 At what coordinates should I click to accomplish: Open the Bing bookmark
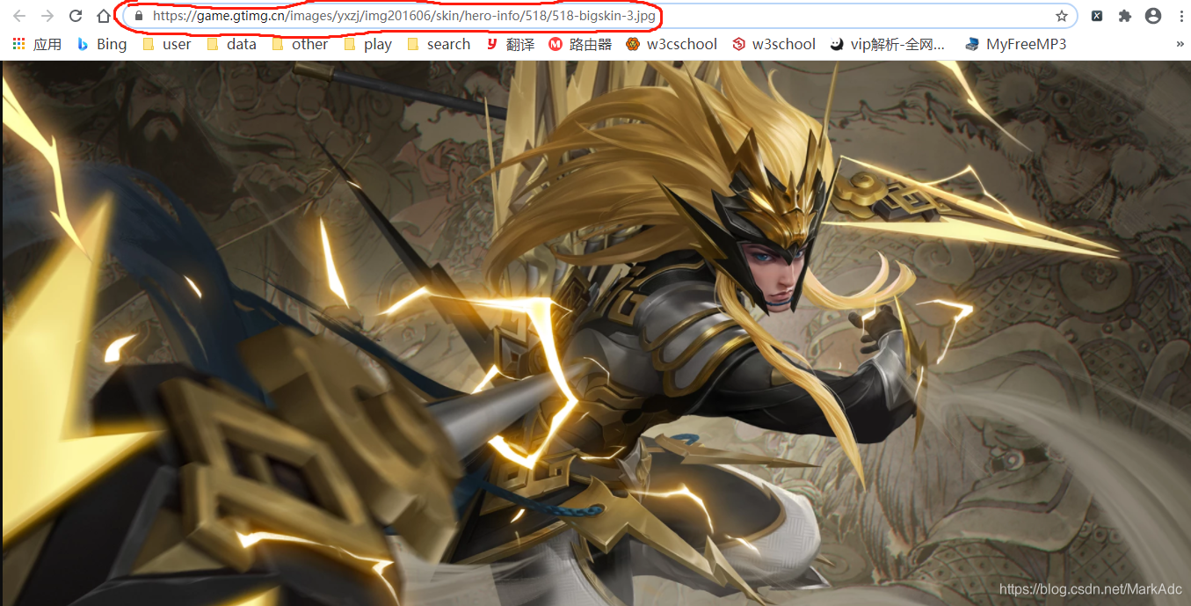[x=102, y=44]
